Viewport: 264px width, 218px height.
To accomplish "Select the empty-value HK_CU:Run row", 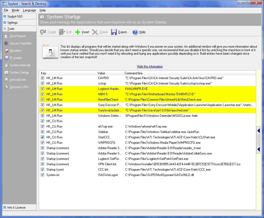I will (148, 121).
